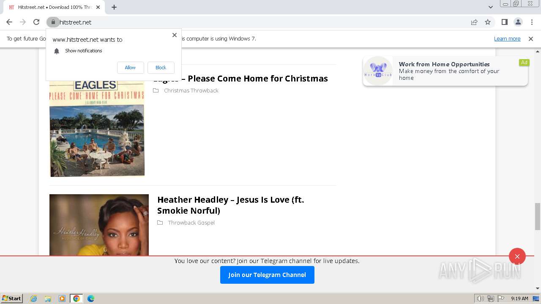This screenshot has width=541, height=304.
Task: Go back to the previous page
Action: [x=9, y=22]
